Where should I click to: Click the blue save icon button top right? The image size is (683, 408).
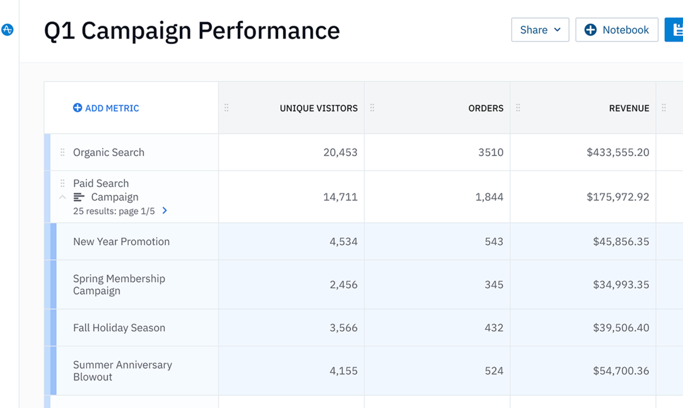674,30
